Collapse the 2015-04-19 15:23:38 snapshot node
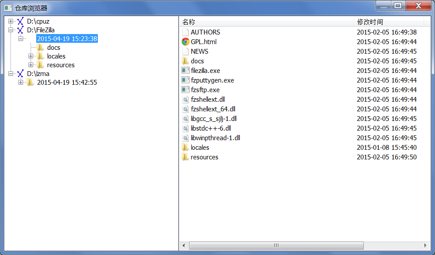The width and height of the screenshot is (435, 255). click(21, 38)
